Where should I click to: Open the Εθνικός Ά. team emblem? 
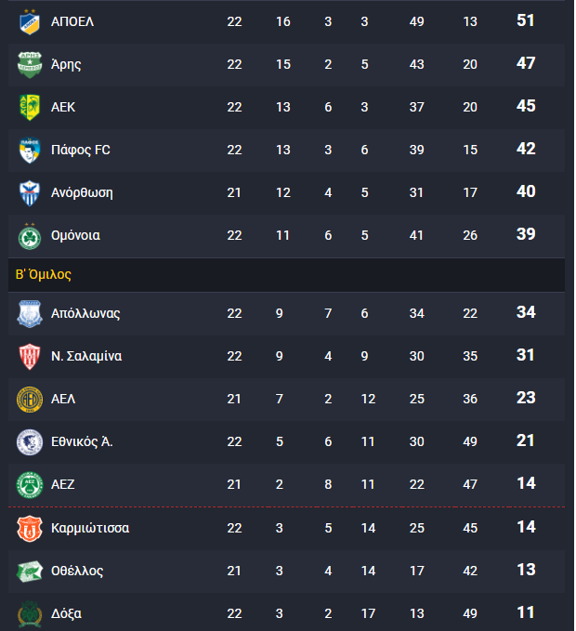pyautogui.click(x=30, y=441)
